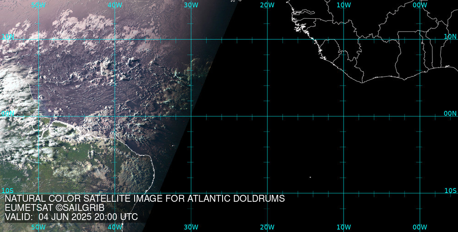Click the '50W' longitude label along the top edge
Screen dimensions: 458x232
38,5
